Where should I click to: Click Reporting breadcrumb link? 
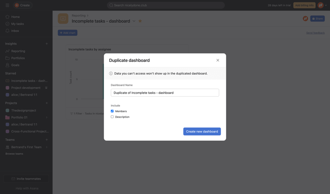78,16
